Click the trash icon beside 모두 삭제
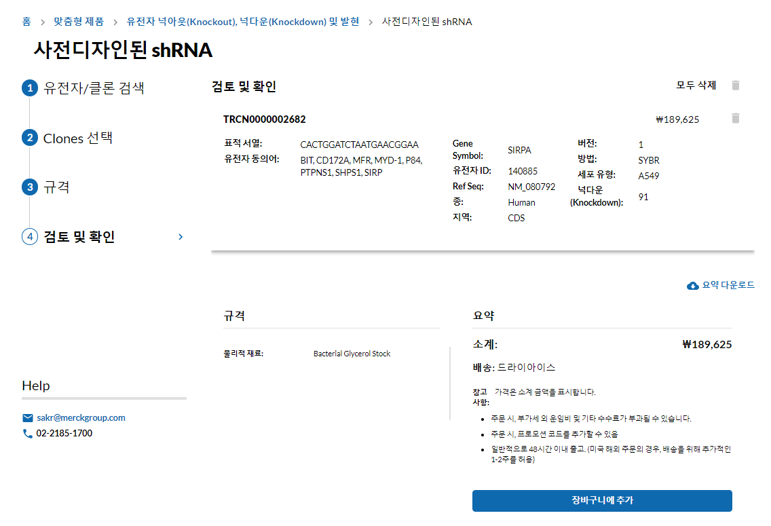The width and height of the screenshot is (771, 526). [736, 86]
